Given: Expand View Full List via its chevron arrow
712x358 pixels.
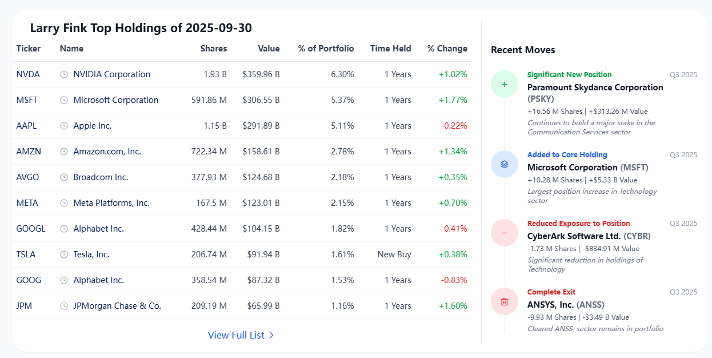Looking at the screenshot, I should coord(271,335).
